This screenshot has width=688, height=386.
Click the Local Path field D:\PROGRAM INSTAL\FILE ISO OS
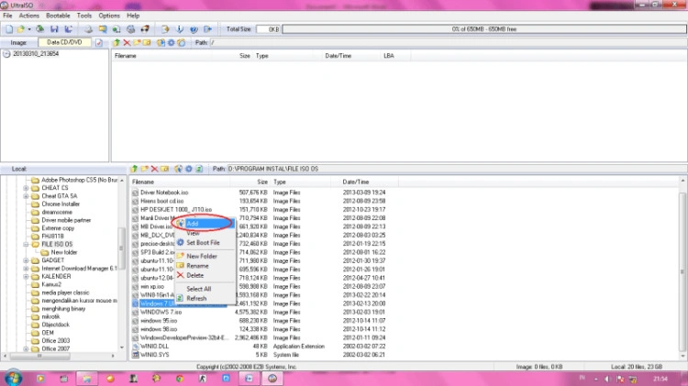(456, 169)
